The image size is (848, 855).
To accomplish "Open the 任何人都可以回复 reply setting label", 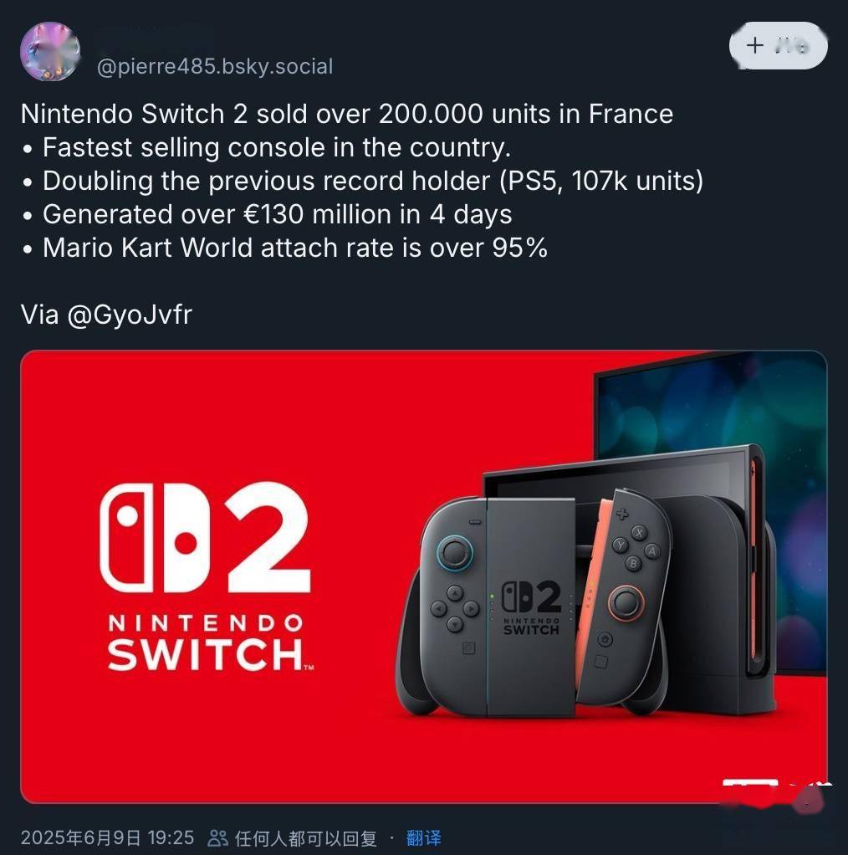I will pyautogui.click(x=306, y=838).
